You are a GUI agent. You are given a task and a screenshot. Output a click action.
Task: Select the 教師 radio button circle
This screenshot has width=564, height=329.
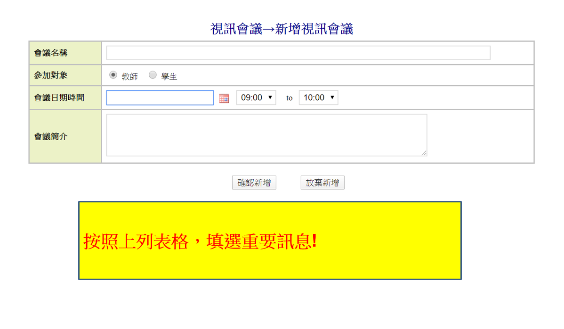point(113,75)
